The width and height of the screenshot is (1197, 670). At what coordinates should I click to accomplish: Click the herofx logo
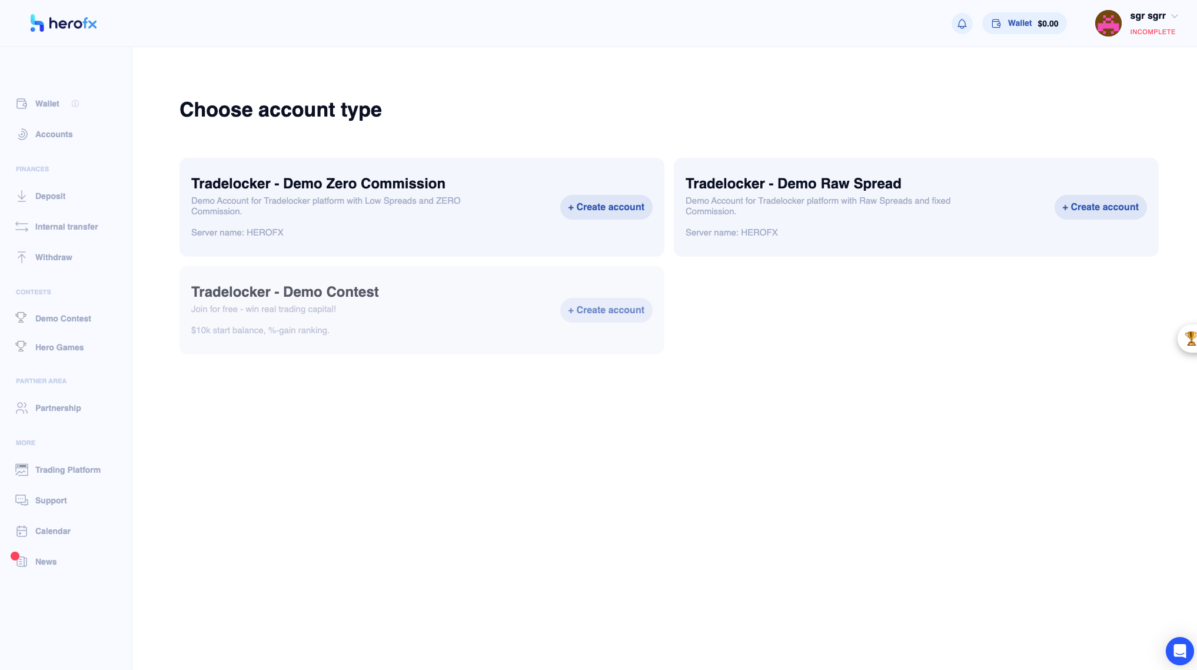[x=64, y=24]
